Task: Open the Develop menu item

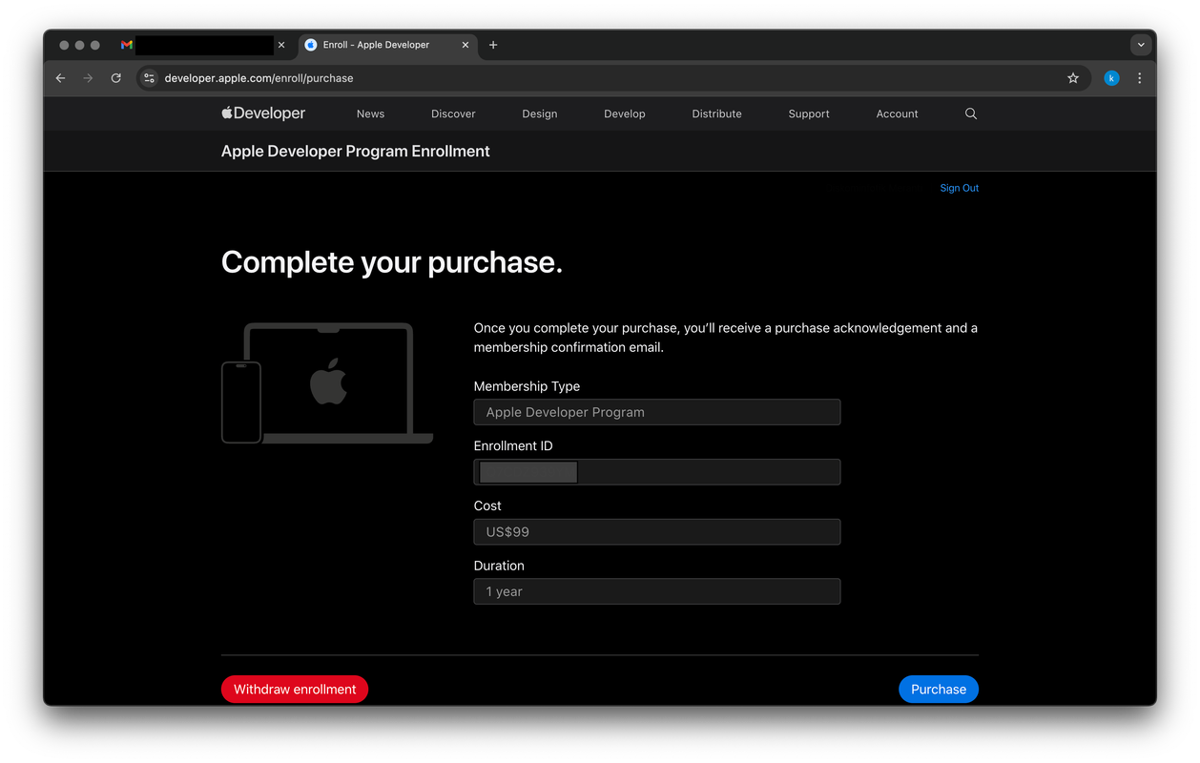Action: pyautogui.click(x=625, y=113)
